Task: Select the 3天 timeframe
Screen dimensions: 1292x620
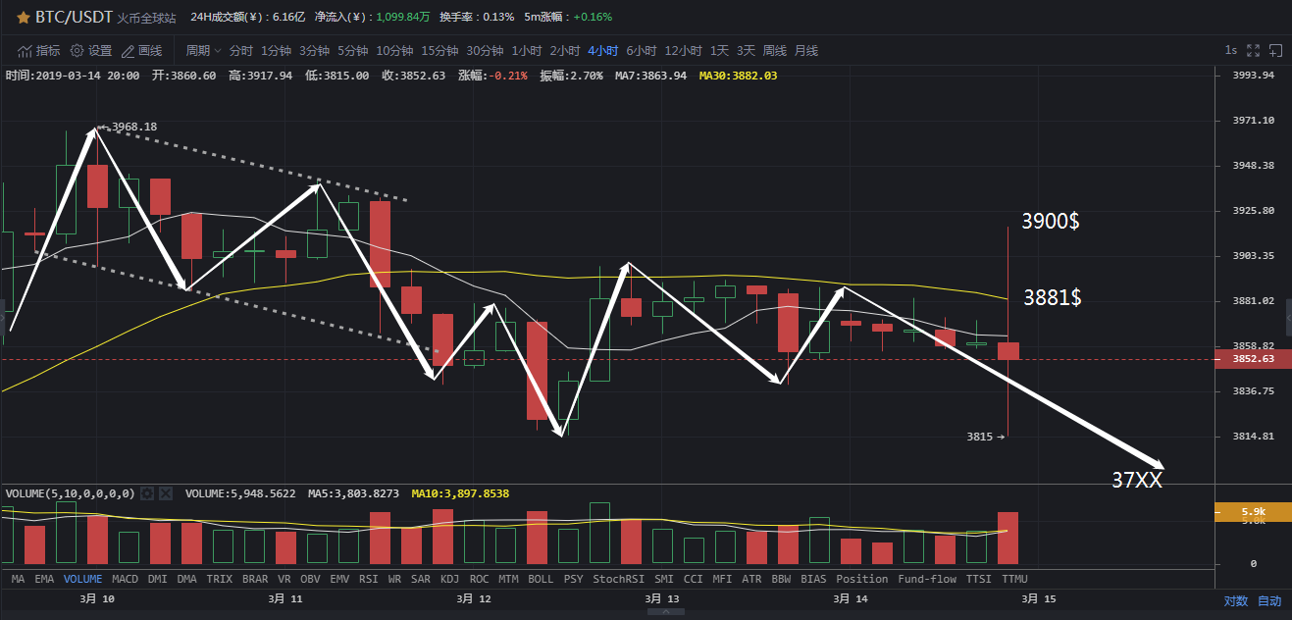Action: [747, 50]
